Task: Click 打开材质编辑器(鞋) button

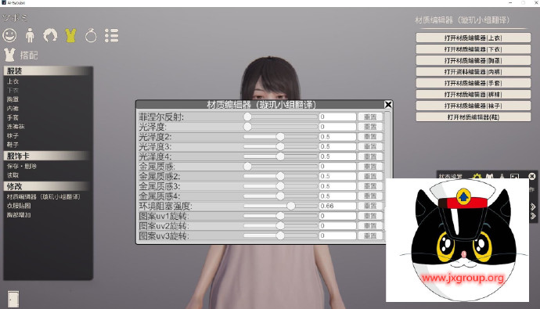Action: [473, 117]
